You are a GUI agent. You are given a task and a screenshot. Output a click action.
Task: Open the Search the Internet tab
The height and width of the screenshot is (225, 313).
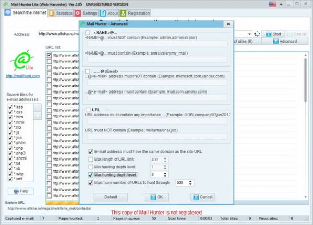26,13
